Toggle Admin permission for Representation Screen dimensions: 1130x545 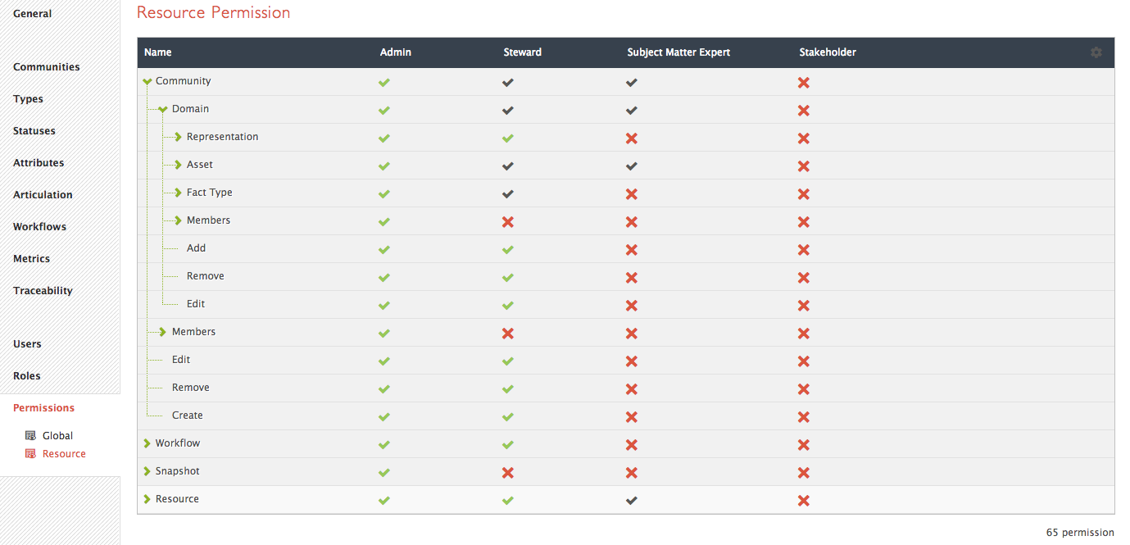point(383,138)
